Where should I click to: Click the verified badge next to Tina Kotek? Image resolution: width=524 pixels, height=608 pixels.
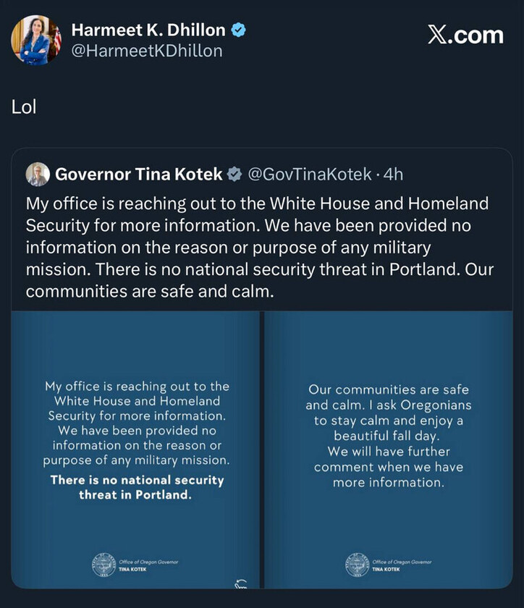click(234, 174)
